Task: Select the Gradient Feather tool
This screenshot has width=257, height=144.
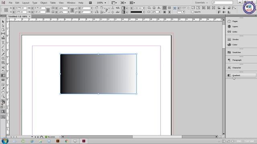Action: [3, 80]
